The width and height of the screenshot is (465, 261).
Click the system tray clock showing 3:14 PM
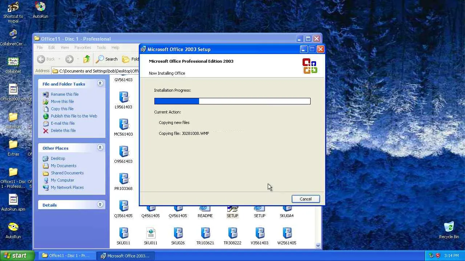tap(451, 256)
